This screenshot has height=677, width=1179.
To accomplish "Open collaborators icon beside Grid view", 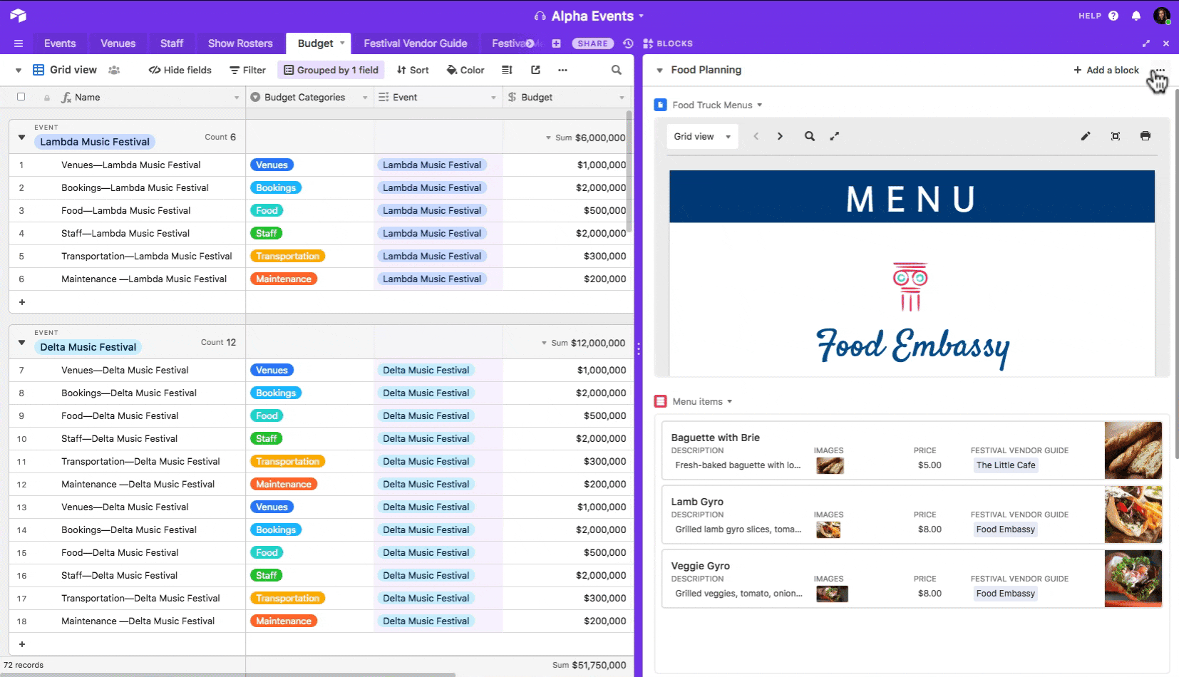I will point(114,70).
